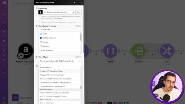The image size is (185, 104).
Task: Open Templates puzzle icon in sidebar
Action: point(4,31)
